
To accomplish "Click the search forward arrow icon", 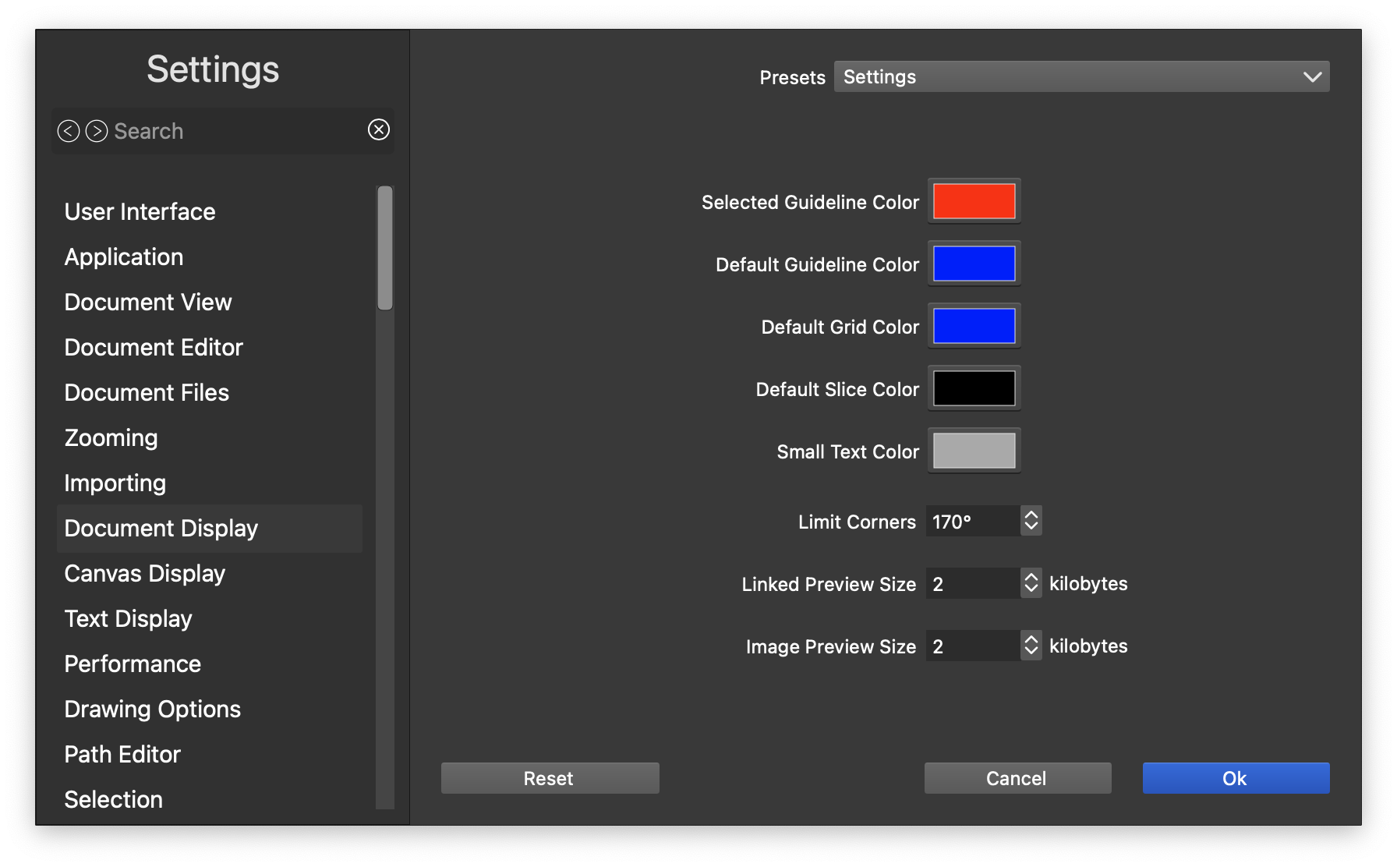I will 97,131.
